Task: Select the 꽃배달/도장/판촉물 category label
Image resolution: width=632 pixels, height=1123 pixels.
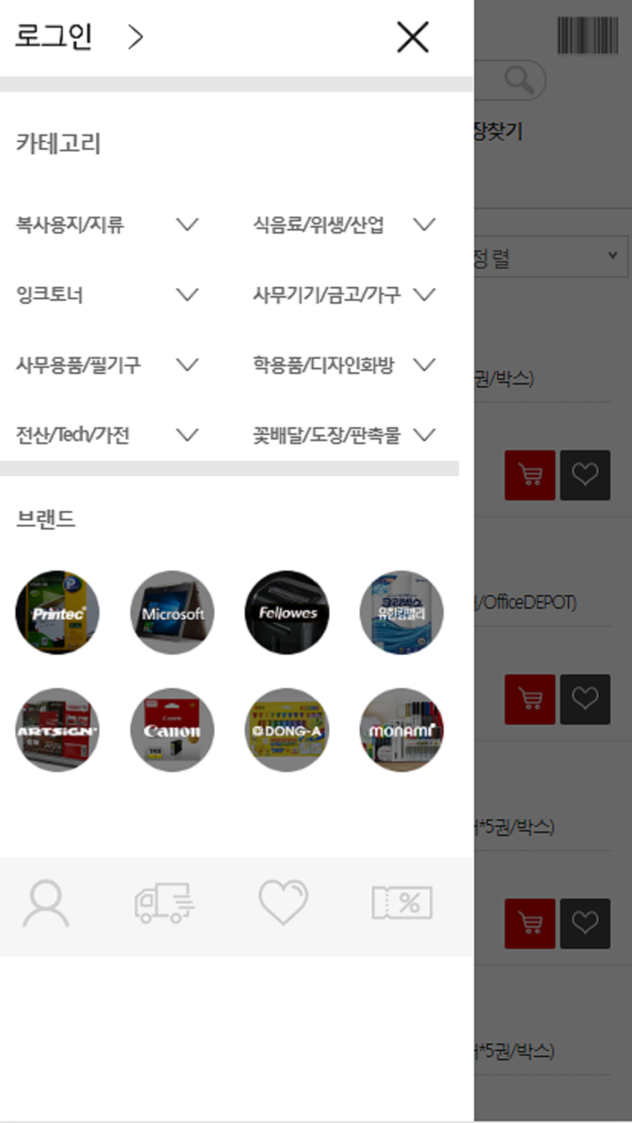Action: (x=327, y=436)
